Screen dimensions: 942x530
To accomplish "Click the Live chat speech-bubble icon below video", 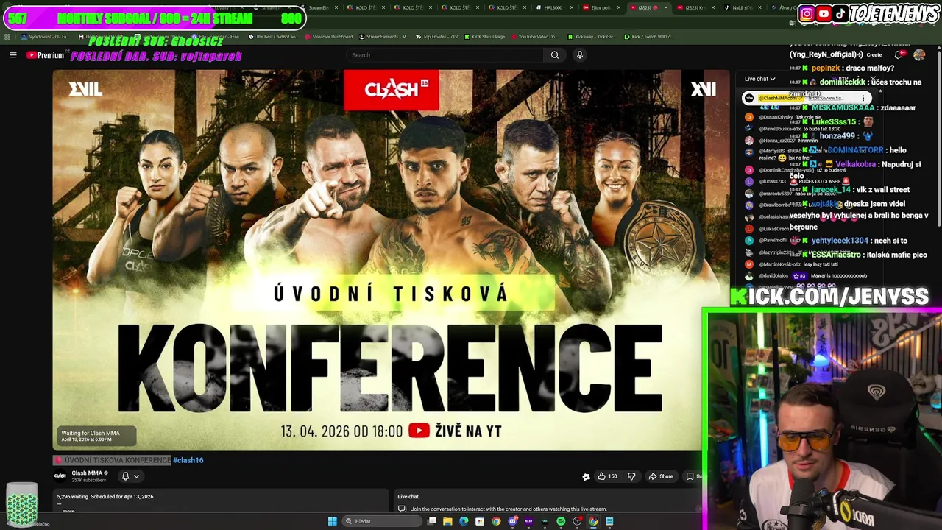I will (x=402, y=509).
